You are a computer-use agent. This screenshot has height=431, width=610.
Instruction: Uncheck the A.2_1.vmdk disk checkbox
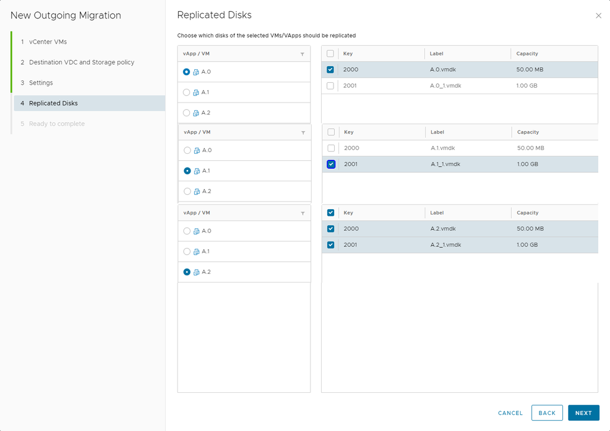click(x=331, y=245)
